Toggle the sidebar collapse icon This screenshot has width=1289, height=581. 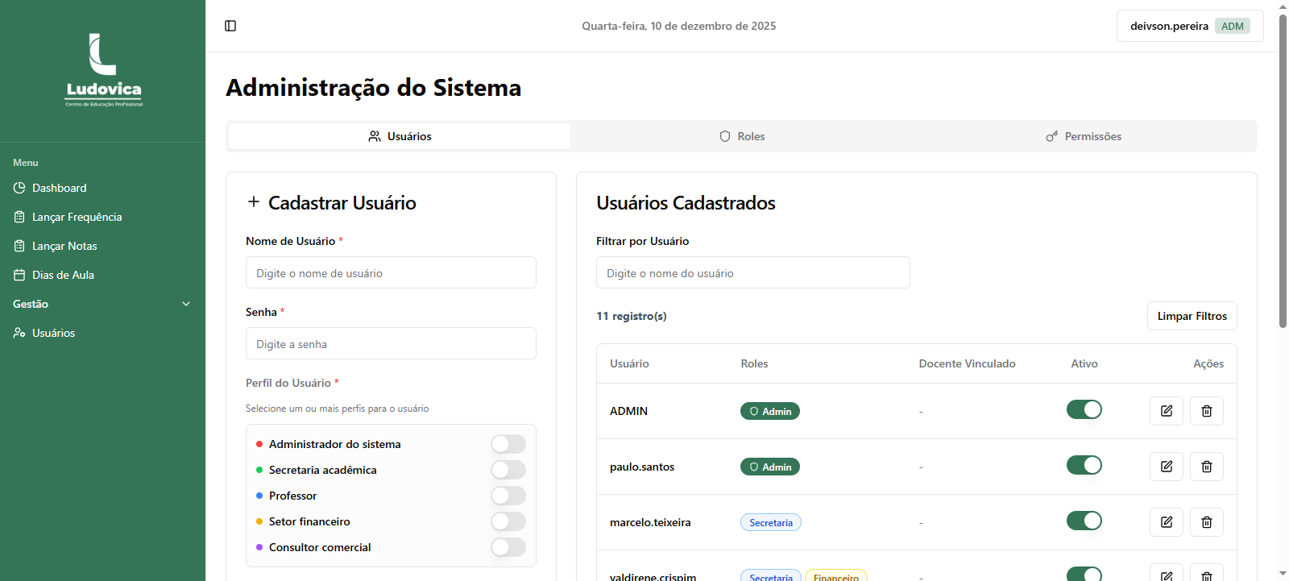point(230,26)
